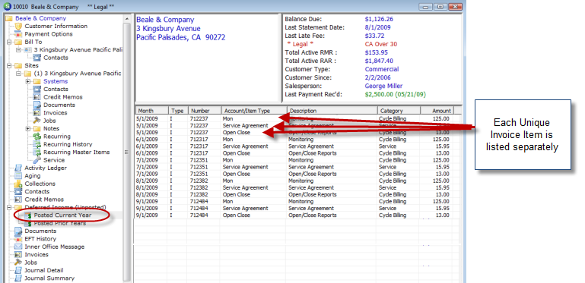Click the tree panel scrollbar up arrow
585x283 pixels.
(127, 19)
